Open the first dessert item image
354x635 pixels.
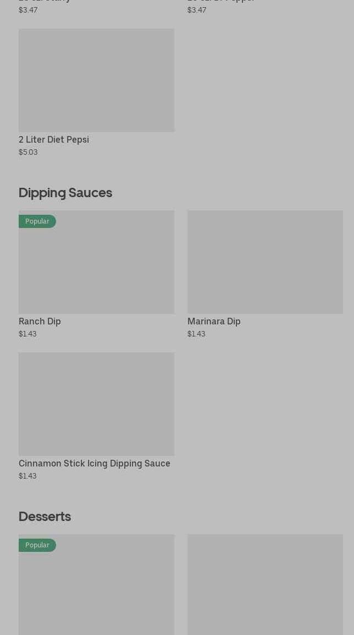[96, 592]
